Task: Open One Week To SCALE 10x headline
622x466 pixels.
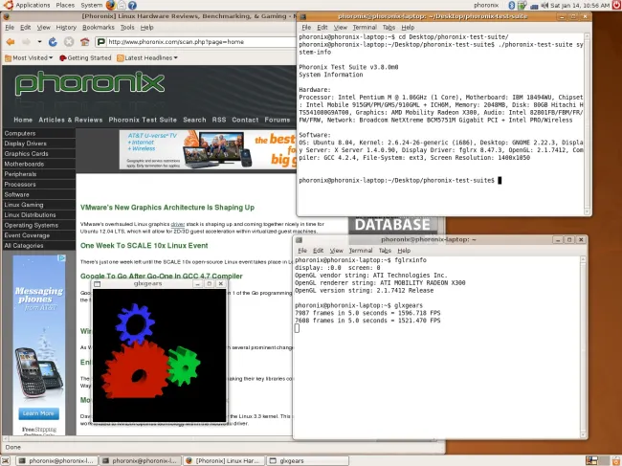Action: (144, 246)
